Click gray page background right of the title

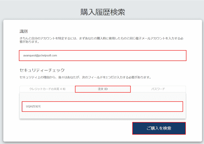coord(170,10)
